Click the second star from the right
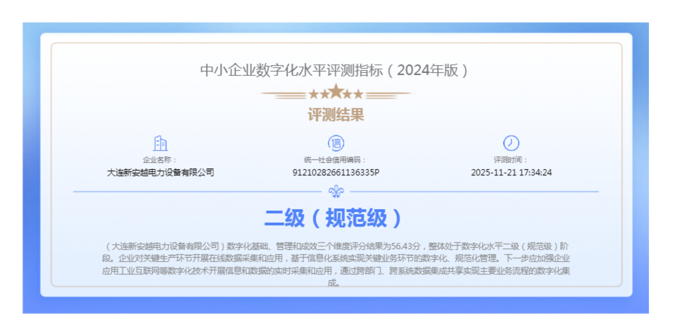The height and width of the screenshot is (333, 676). click(348, 94)
